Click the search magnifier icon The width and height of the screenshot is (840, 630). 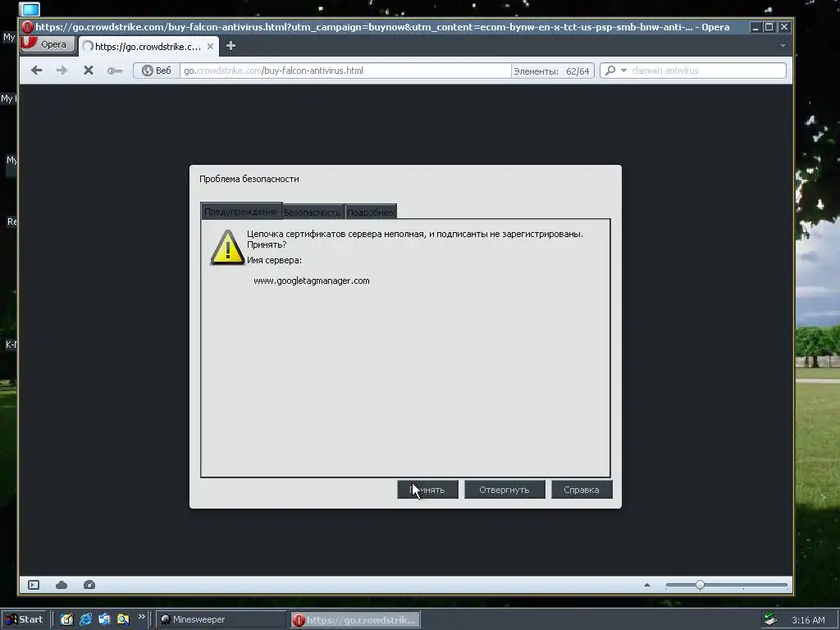[x=610, y=71]
